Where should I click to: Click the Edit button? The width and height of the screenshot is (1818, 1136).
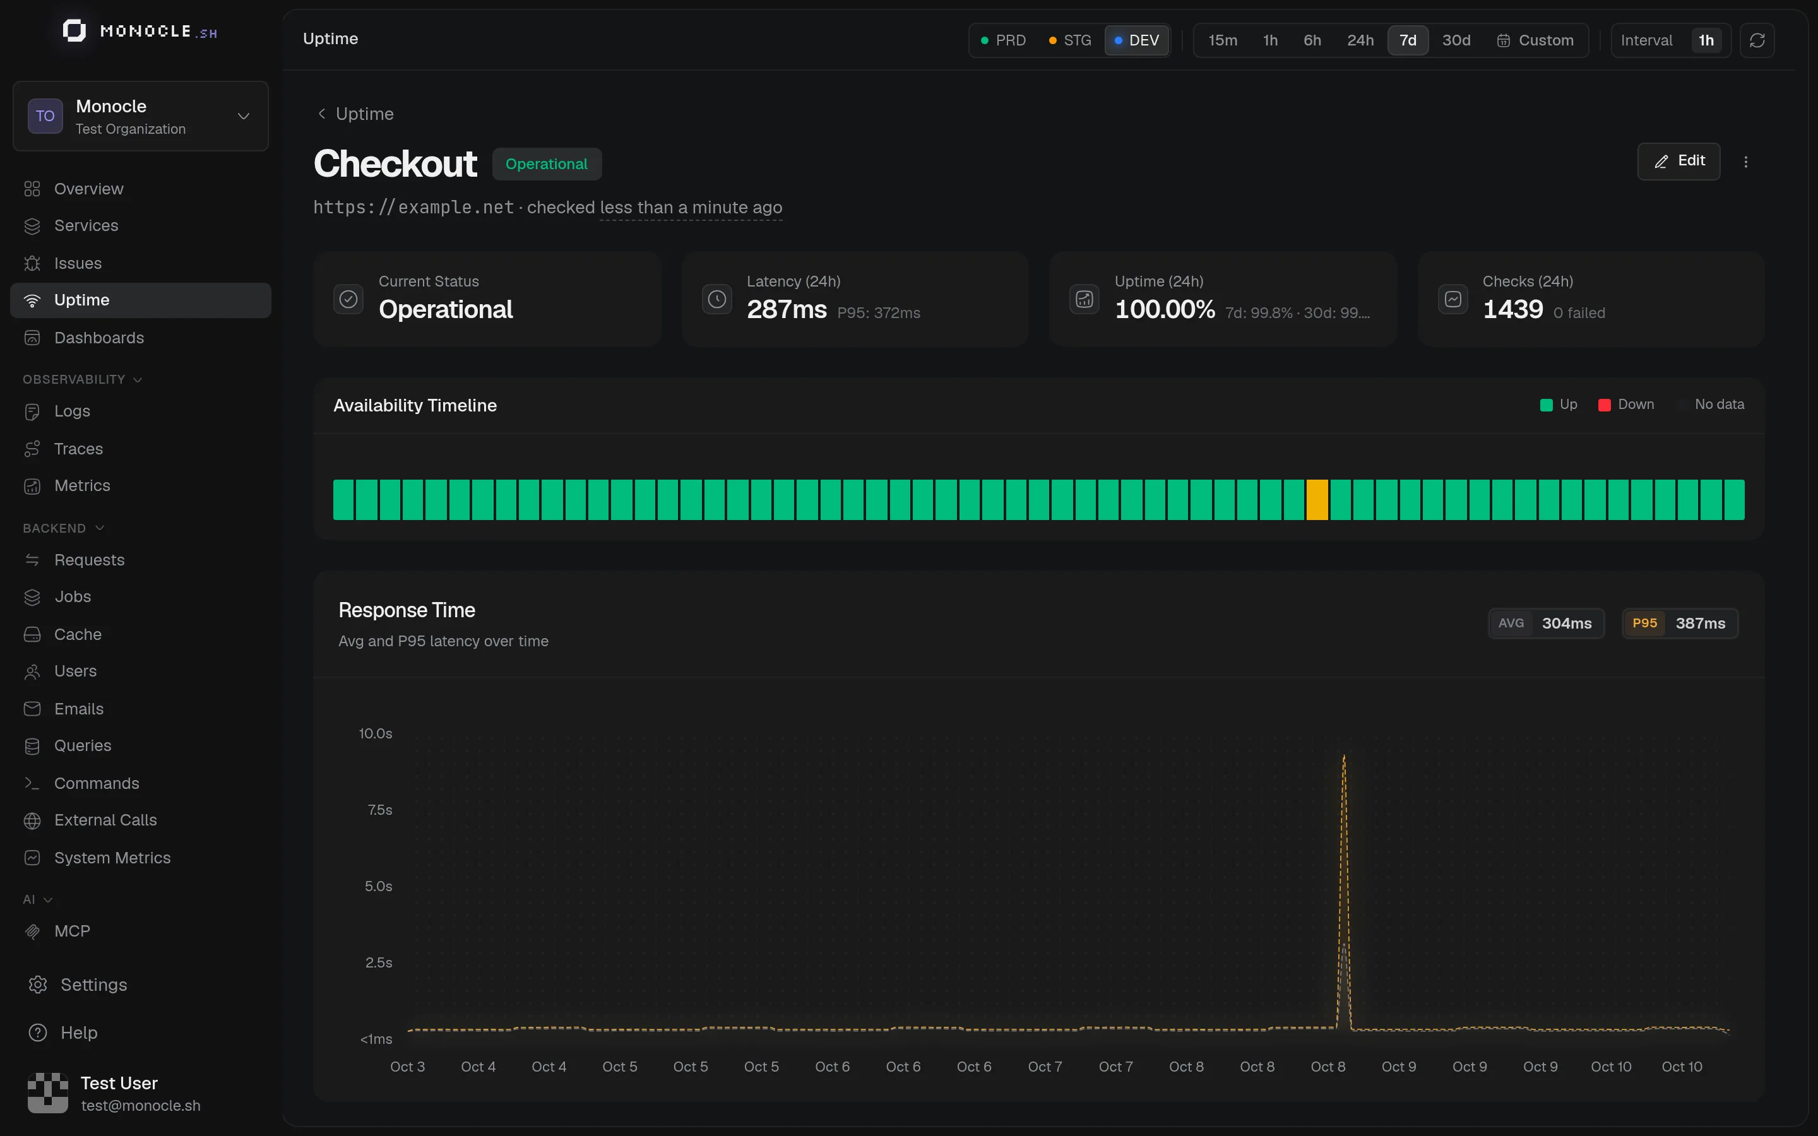click(x=1678, y=162)
